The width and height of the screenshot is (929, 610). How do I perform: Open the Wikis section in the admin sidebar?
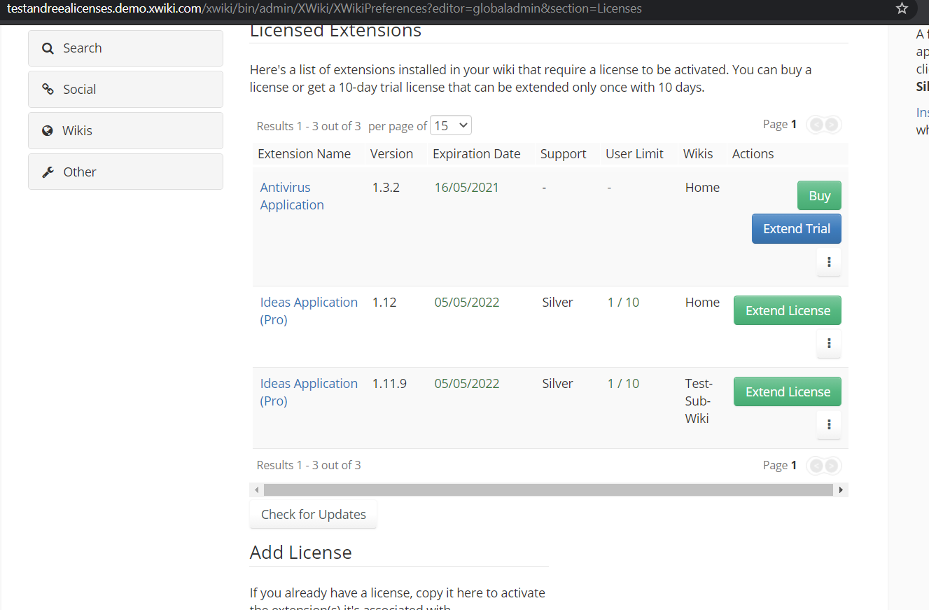[77, 130]
